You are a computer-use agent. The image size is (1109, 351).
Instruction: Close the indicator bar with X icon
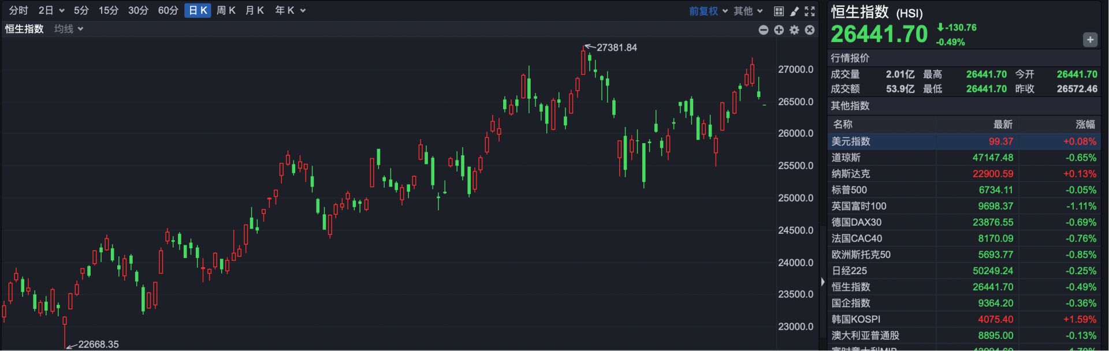point(810,30)
